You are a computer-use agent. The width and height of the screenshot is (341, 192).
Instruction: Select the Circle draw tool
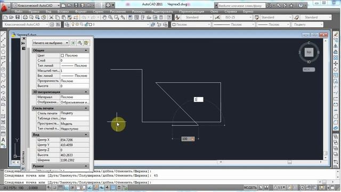click(3, 69)
